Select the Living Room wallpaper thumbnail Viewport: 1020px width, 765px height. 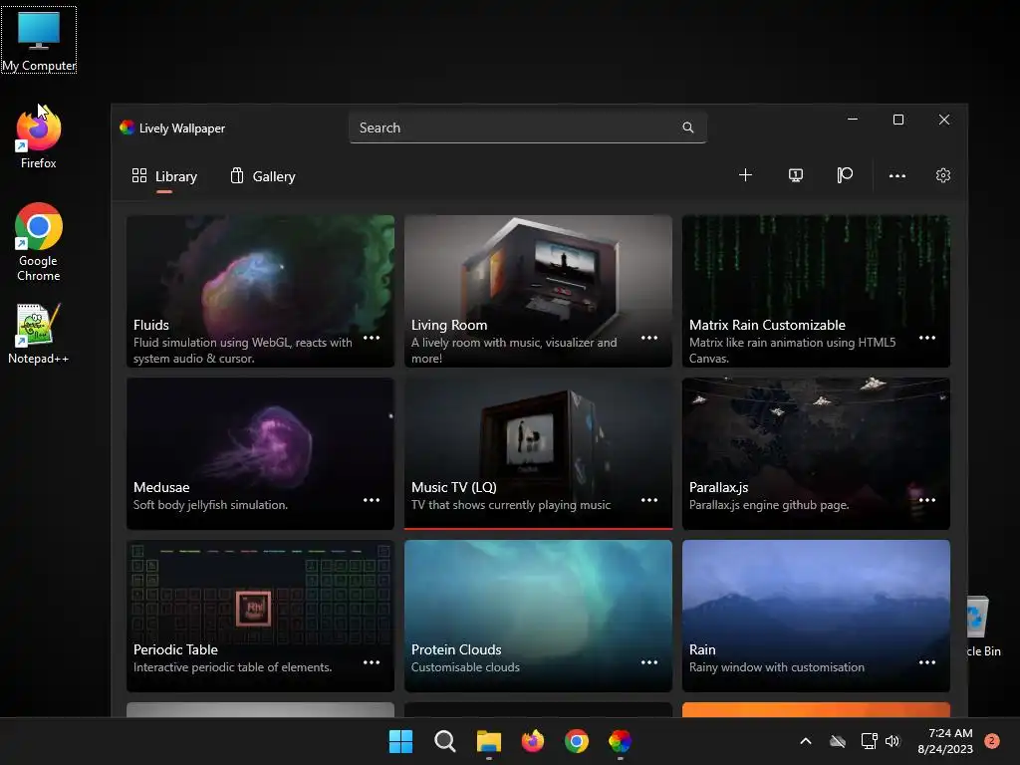(x=538, y=292)
